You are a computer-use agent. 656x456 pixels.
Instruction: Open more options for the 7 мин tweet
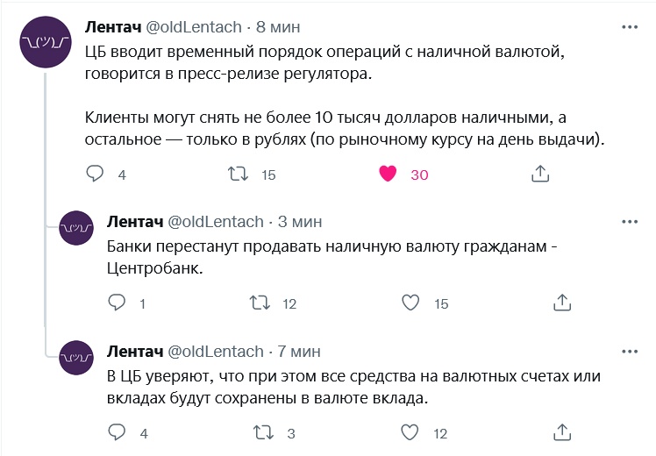pyautogui.click(x=630, y=351)
